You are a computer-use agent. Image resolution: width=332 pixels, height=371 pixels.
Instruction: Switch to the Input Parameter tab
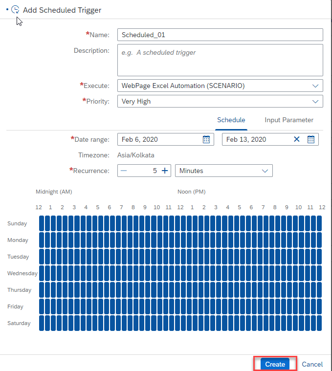[289, 120]
